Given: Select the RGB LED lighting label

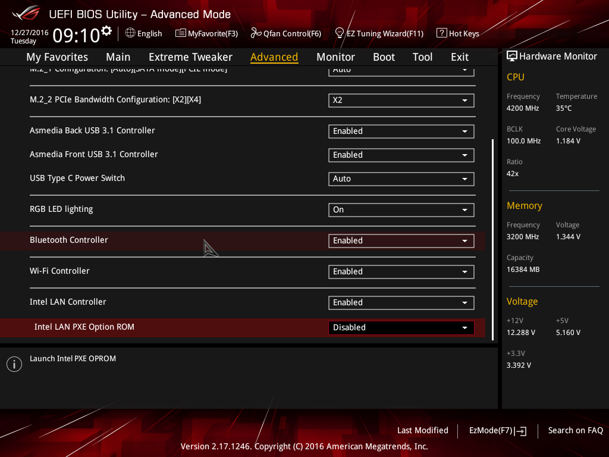Looking at the screenshot, I should [x=61, y=209].
